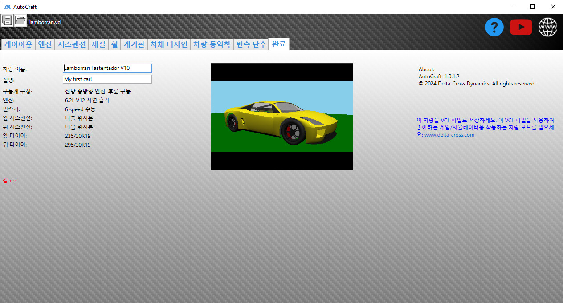
Task: Select the 변속 단수 tab
Action: pyautogui.click(x=251, y=44)
